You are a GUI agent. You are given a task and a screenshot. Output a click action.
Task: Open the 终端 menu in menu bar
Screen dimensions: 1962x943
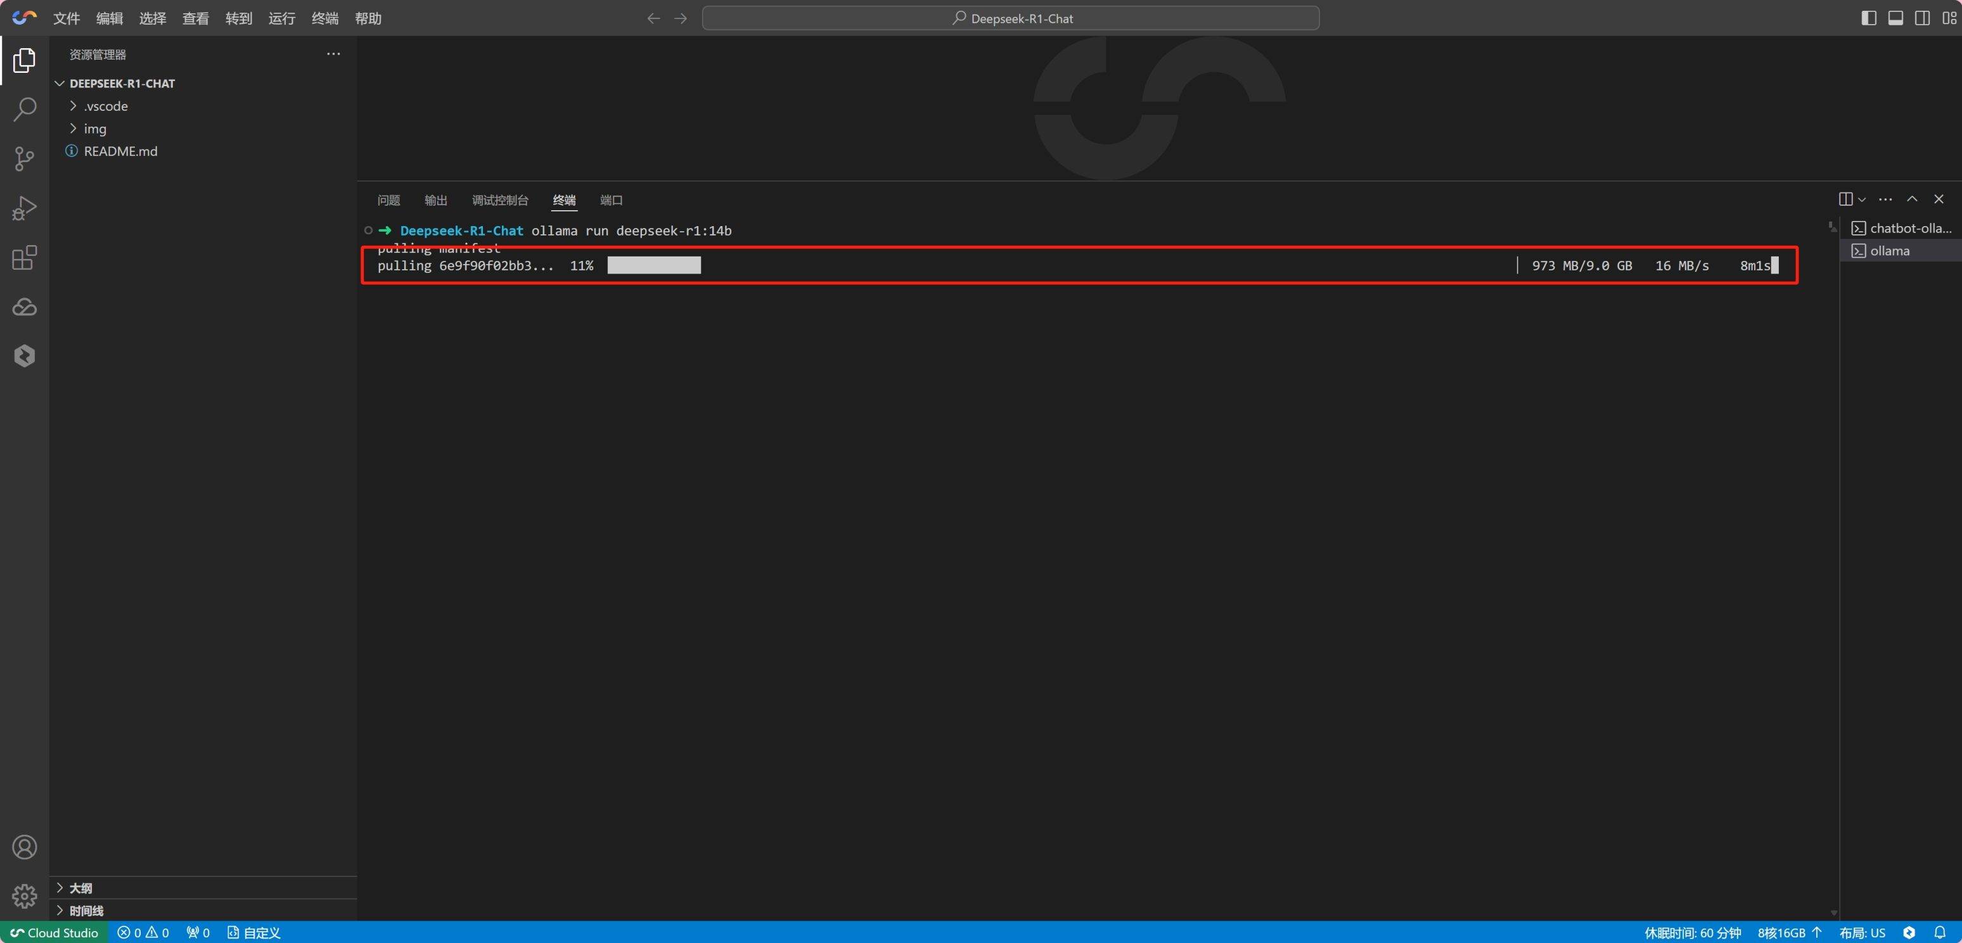(x=324, y=18)
